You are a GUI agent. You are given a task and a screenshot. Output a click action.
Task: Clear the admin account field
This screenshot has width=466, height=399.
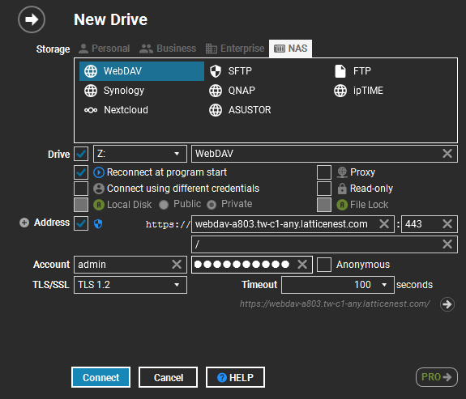pyautogui.click(x=177, y=264)
